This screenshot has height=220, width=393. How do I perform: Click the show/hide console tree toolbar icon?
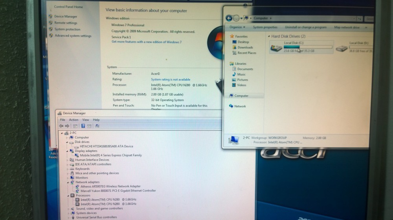tap(75, 126)
